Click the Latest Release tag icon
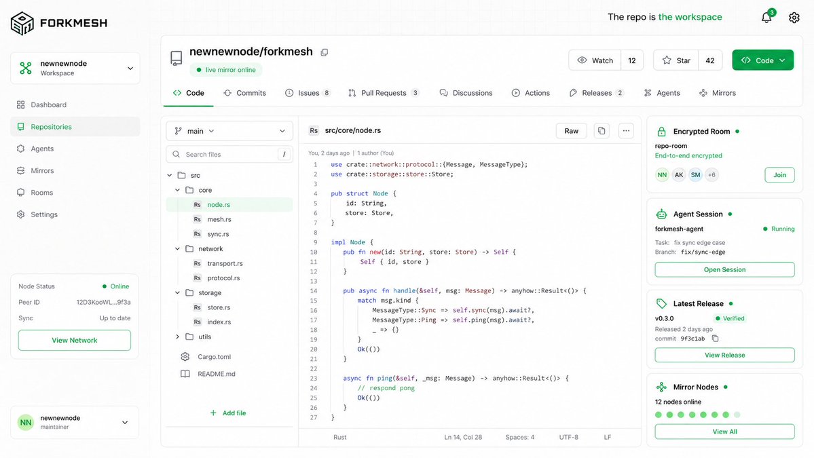The image size is (814, 458). 661,304
